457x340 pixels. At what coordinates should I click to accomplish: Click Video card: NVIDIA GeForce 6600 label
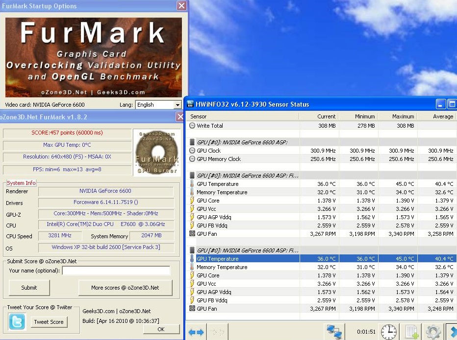45,105
